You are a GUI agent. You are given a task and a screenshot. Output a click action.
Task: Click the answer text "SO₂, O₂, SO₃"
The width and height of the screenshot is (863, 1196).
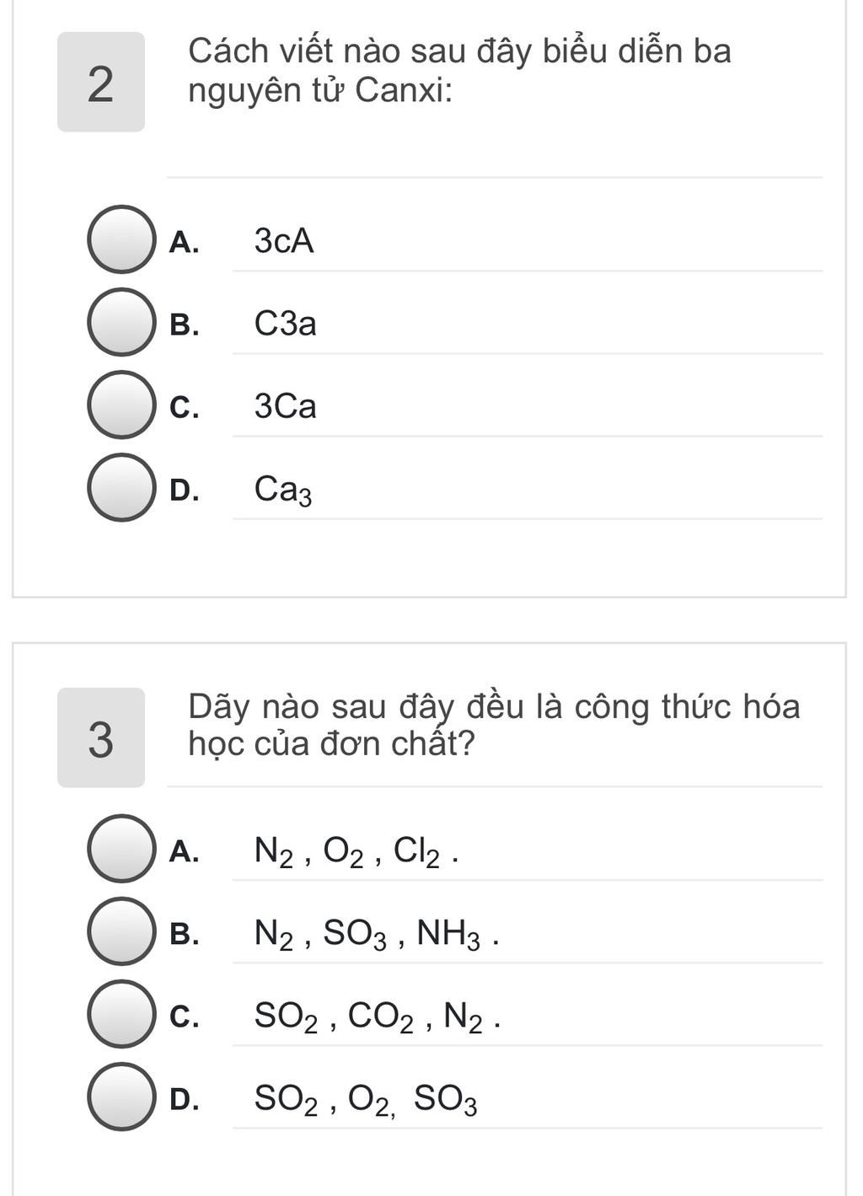(x=366, y=1099)
